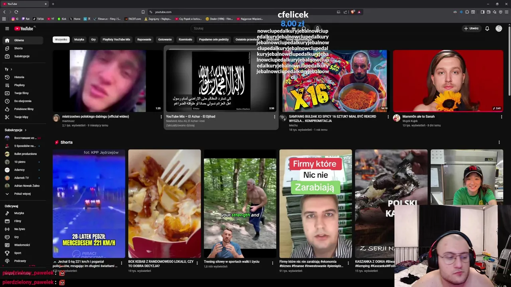Open Twoje klipy in the sidebar
The width and height of the screenshot is (511, 287).
click(22, 117)
